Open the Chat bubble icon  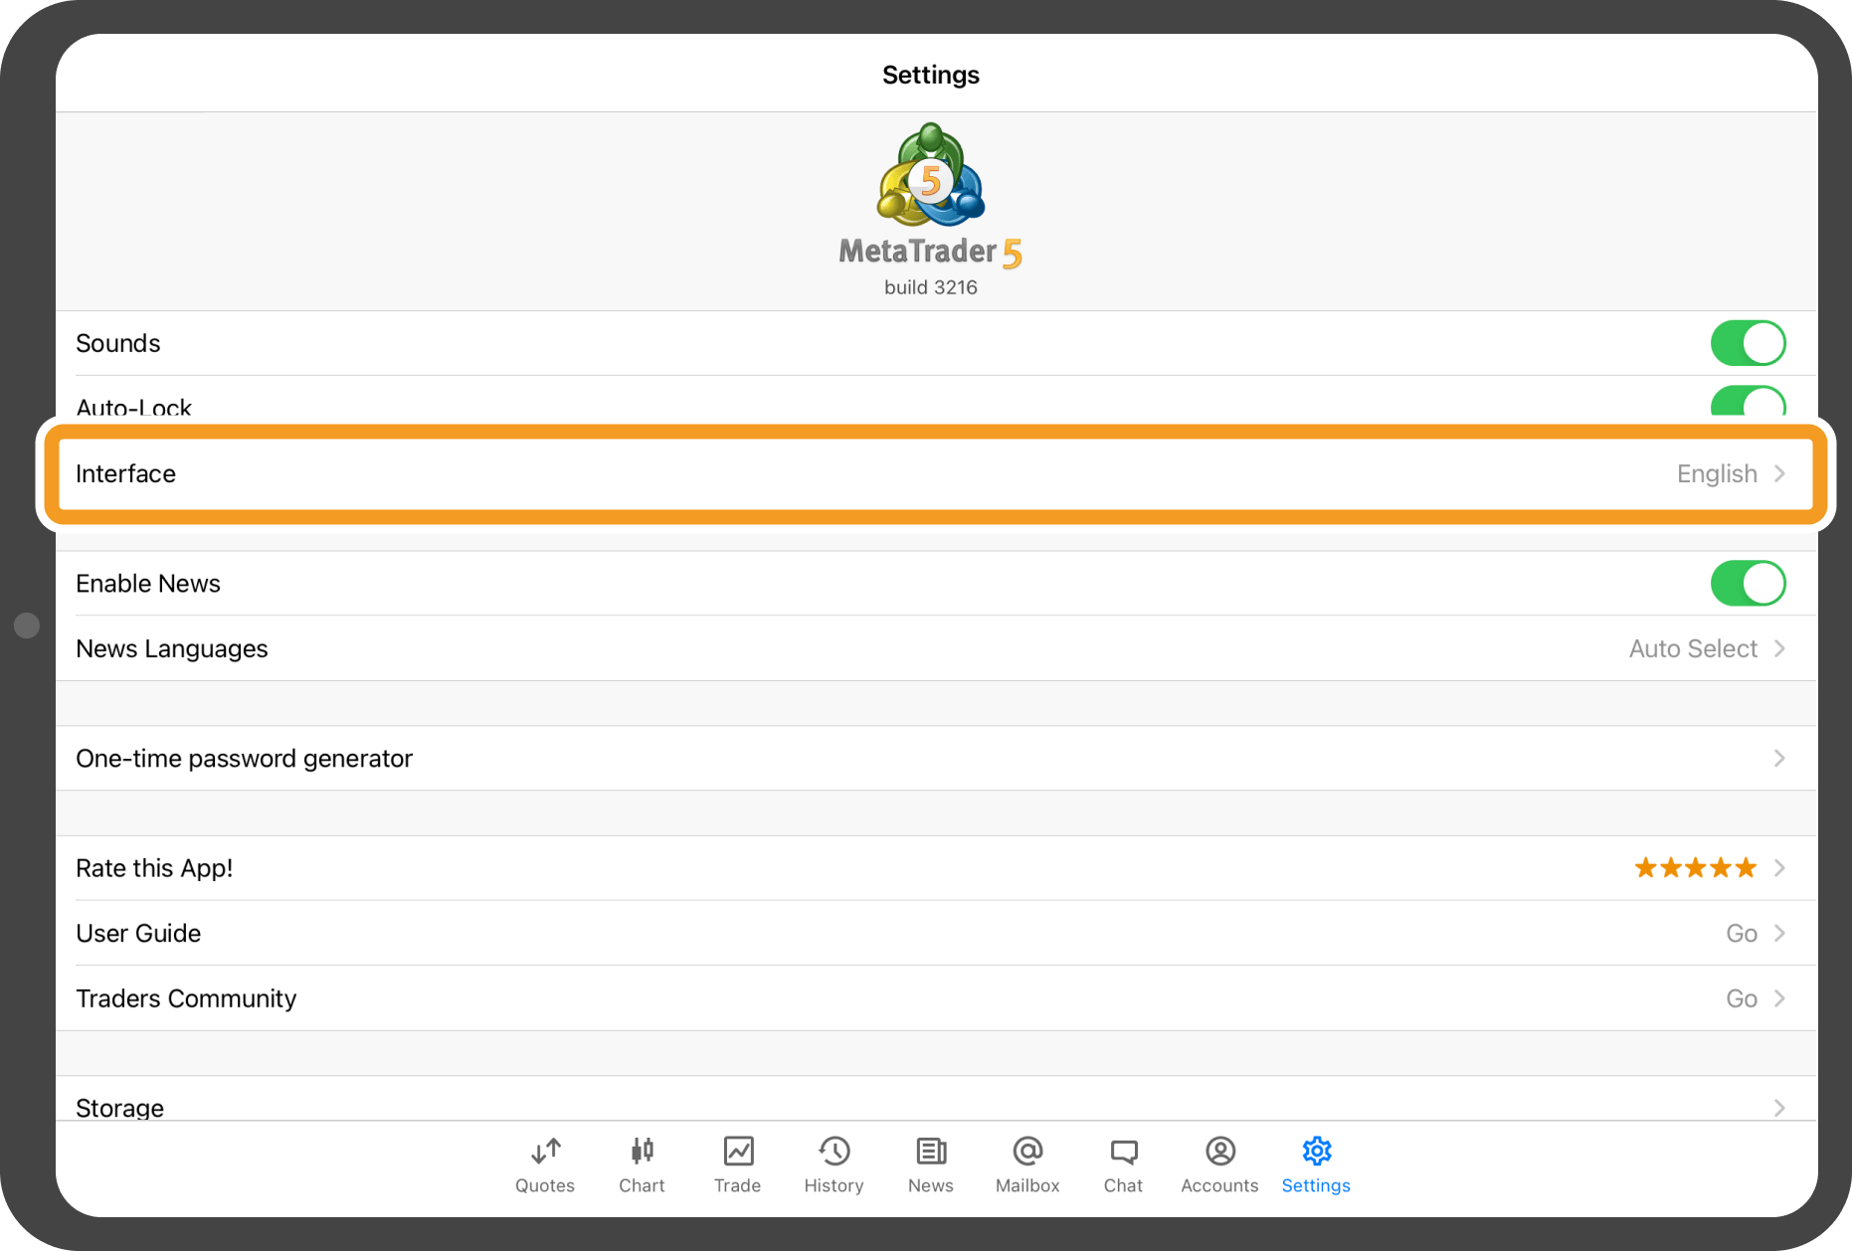1123,1152
